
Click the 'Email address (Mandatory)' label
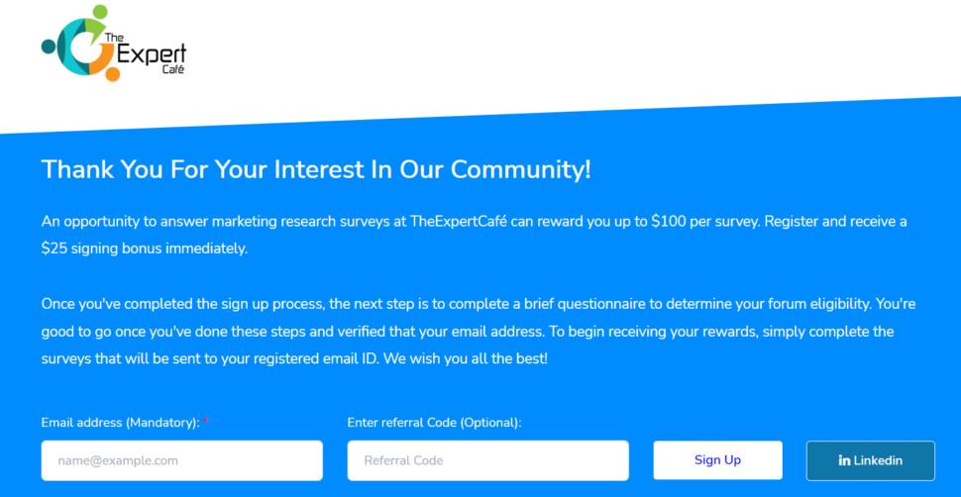tap(121, 423)
